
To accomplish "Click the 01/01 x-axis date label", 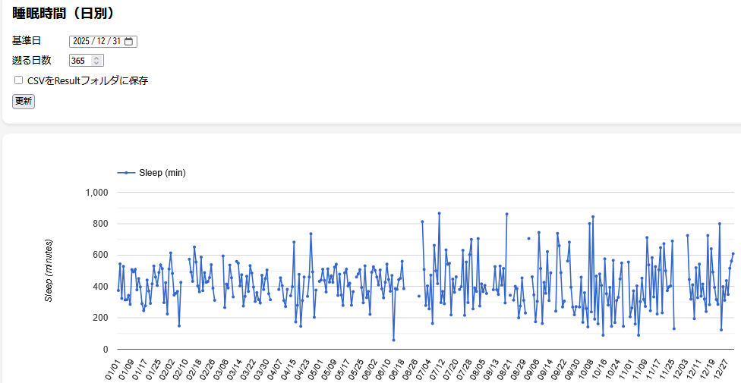I will (x=111, y=372).
